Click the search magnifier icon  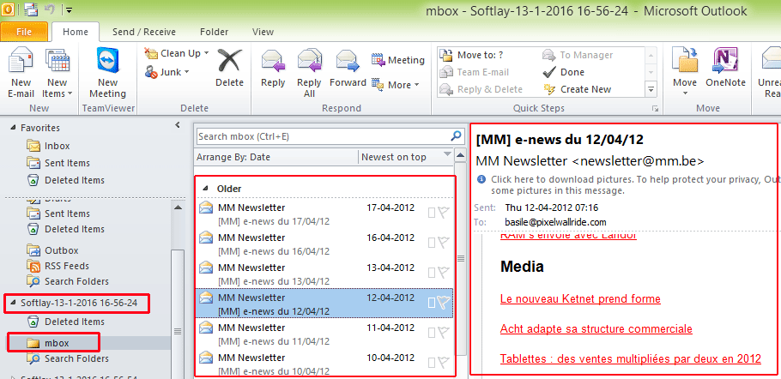(x=456, y=135)
